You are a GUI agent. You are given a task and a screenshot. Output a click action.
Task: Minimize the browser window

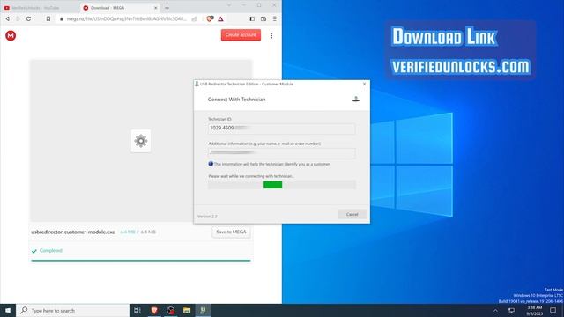(x=244, y=5)
